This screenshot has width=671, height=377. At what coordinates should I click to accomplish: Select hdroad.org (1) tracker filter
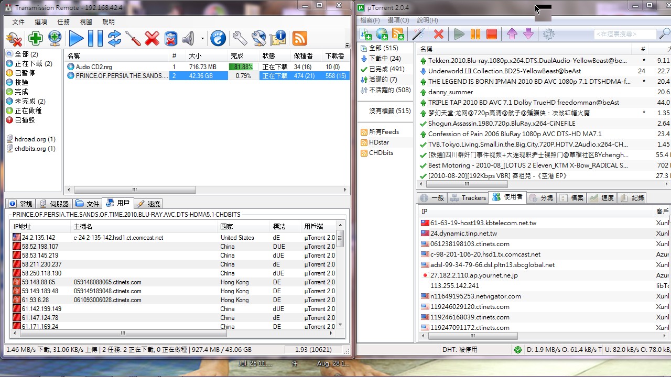pos(31,139)
